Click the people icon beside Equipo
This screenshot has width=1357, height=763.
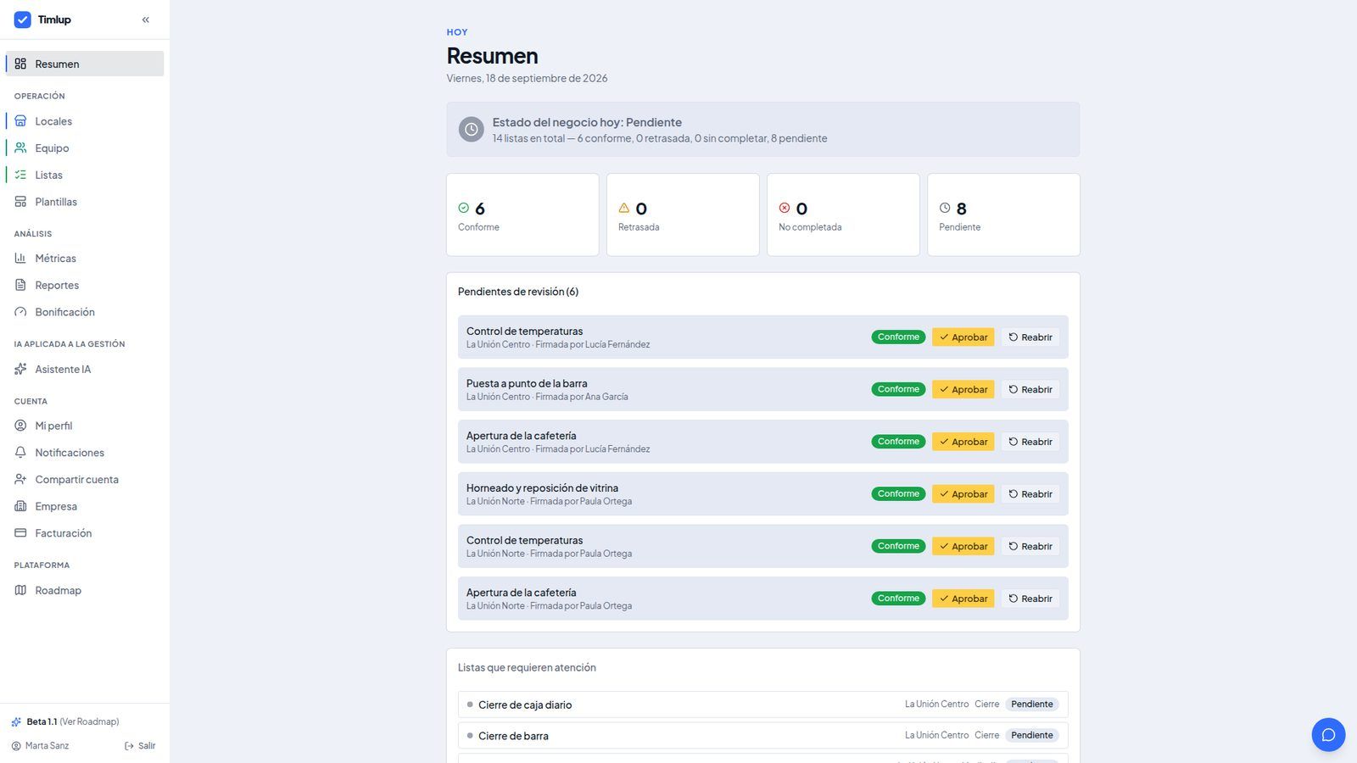pos(20,148)
